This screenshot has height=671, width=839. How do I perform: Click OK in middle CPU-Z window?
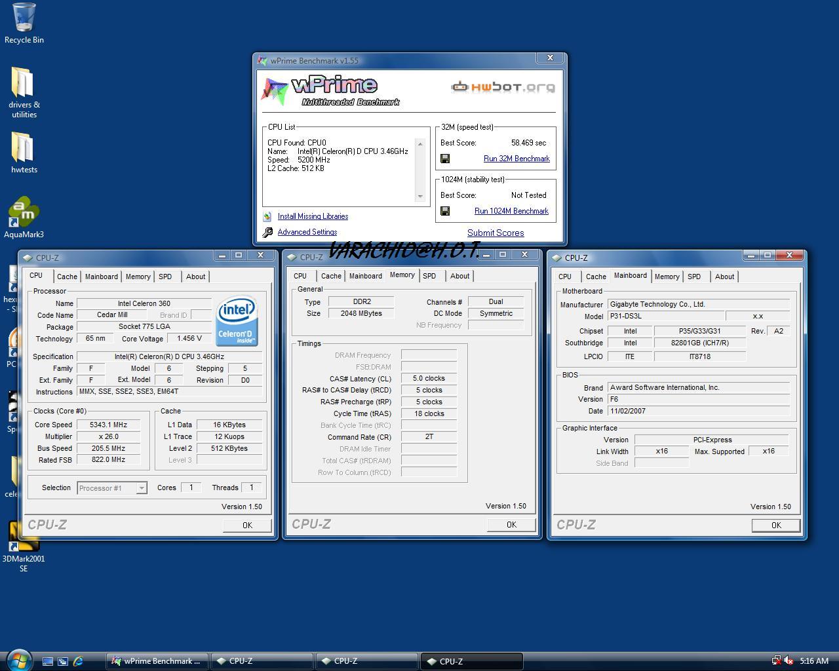coord(511,524)
